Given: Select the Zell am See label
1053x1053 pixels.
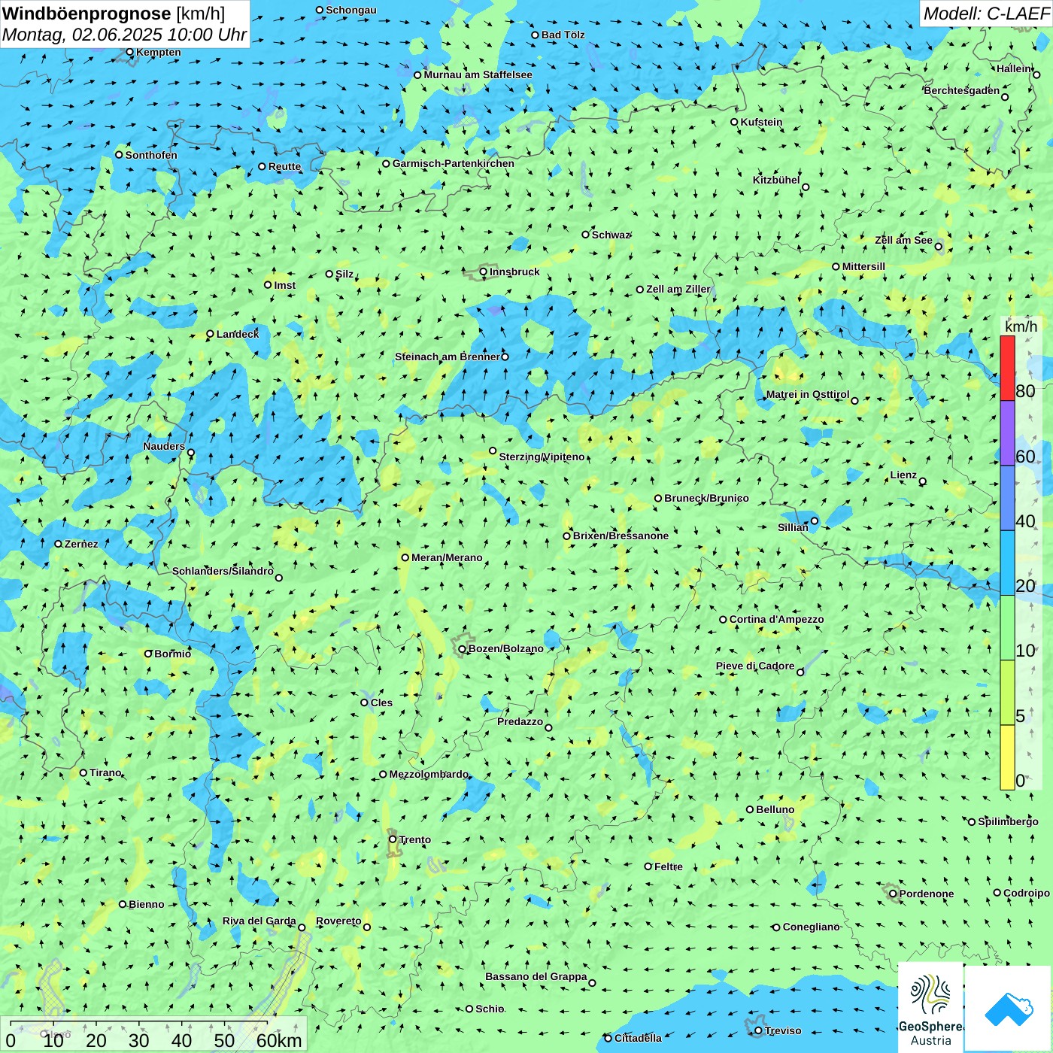Looking at the screenshot, I should [903, 240].
